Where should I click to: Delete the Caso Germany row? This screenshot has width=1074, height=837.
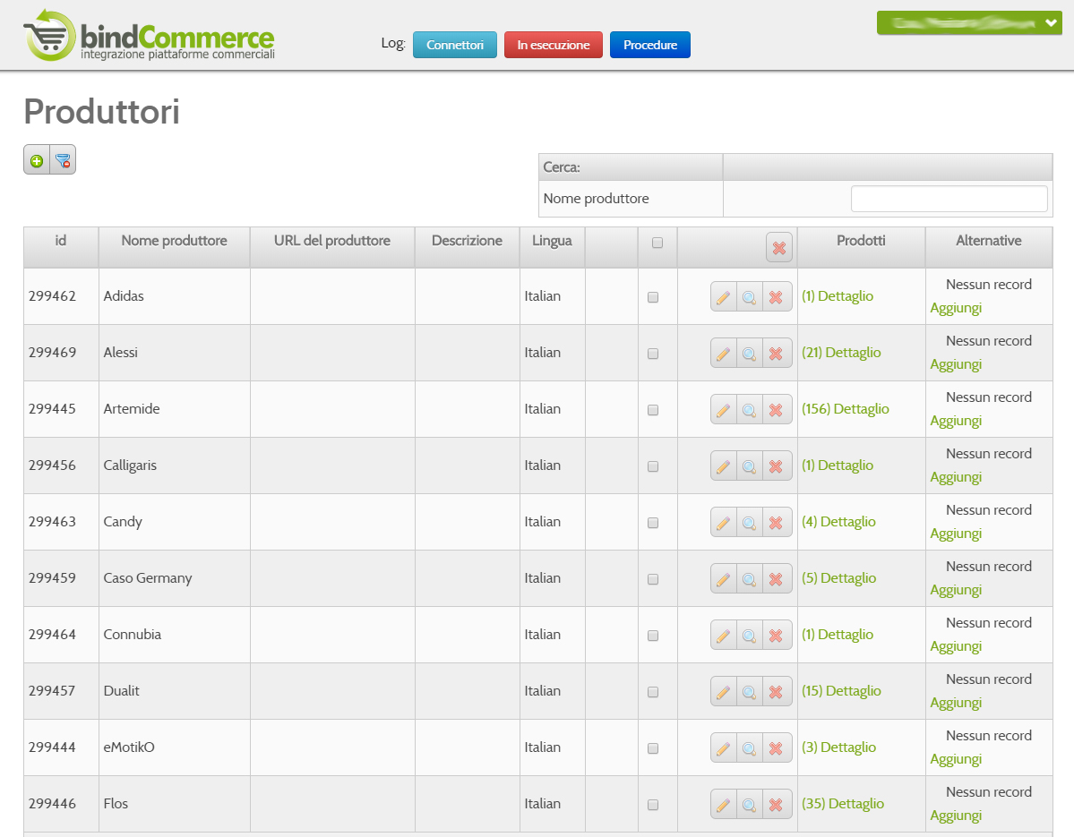tap(776, 579)
